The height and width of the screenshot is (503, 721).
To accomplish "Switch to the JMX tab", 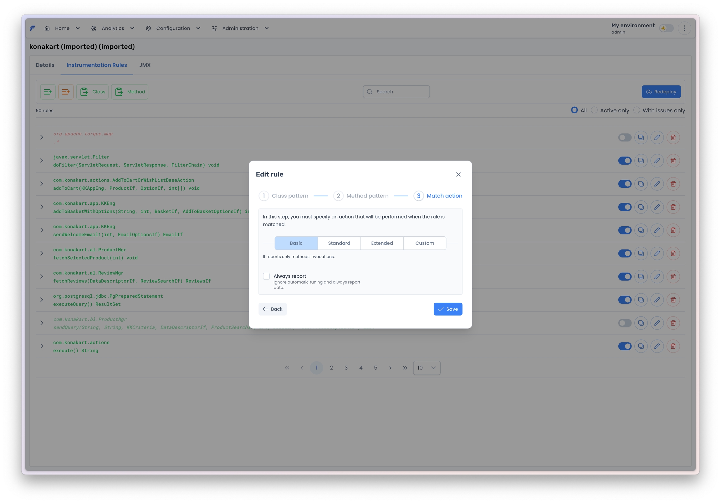I will click(145, 65).
